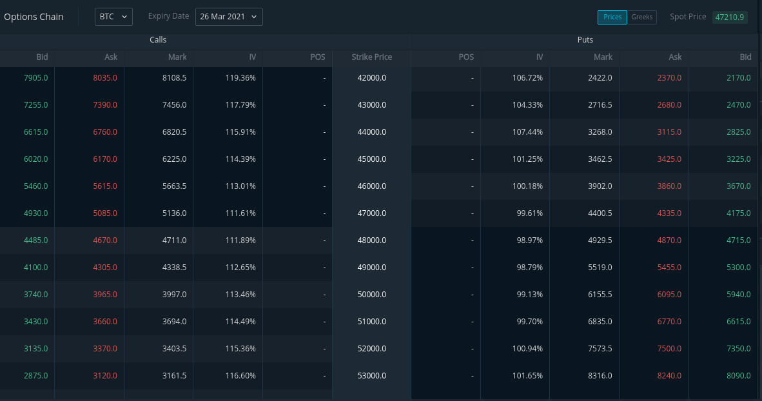Select put ask 4870.0
The height and width of the screenshot is (401, 762).
[x=669, y=240]
